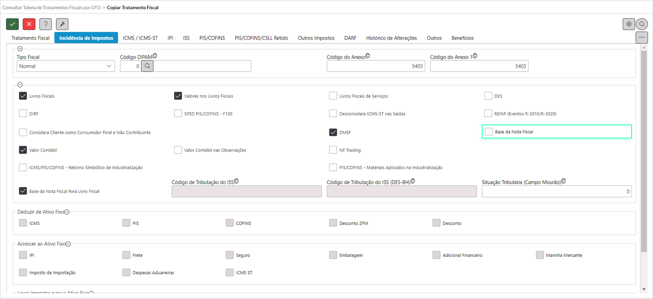Screen dimensions: 653x299
Task: Click the round magnifier search icon
Action: pyautogui.click(x=642, y=24)
